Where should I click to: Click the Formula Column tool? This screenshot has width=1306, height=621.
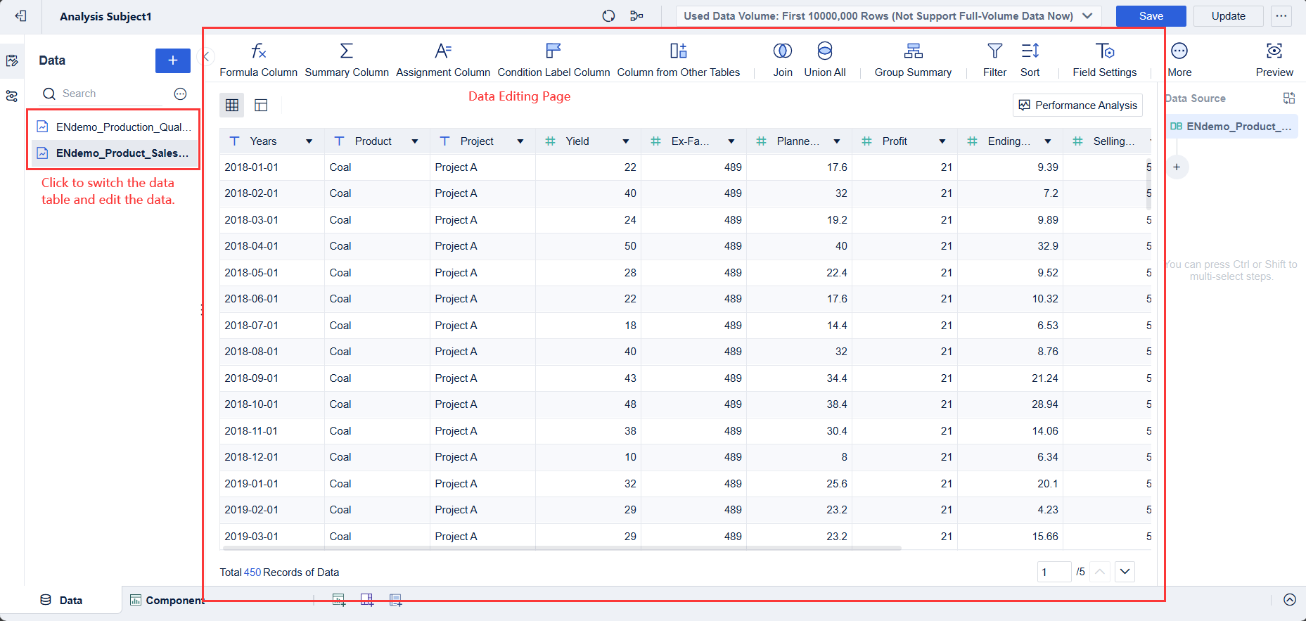click(258, 60)
